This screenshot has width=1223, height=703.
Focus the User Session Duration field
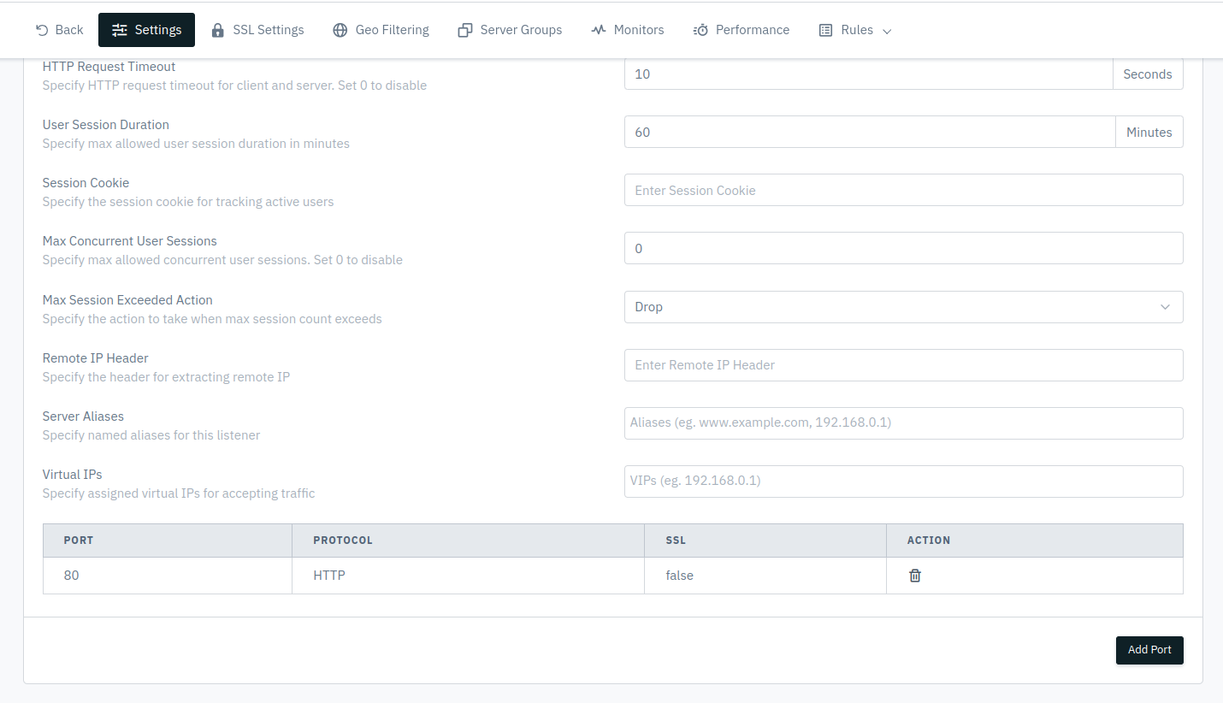(x=870, y=133)
